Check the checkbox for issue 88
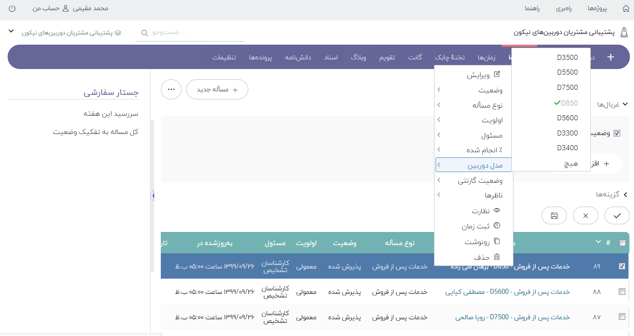This screenshot has width=634, height=336. [622, 292]
